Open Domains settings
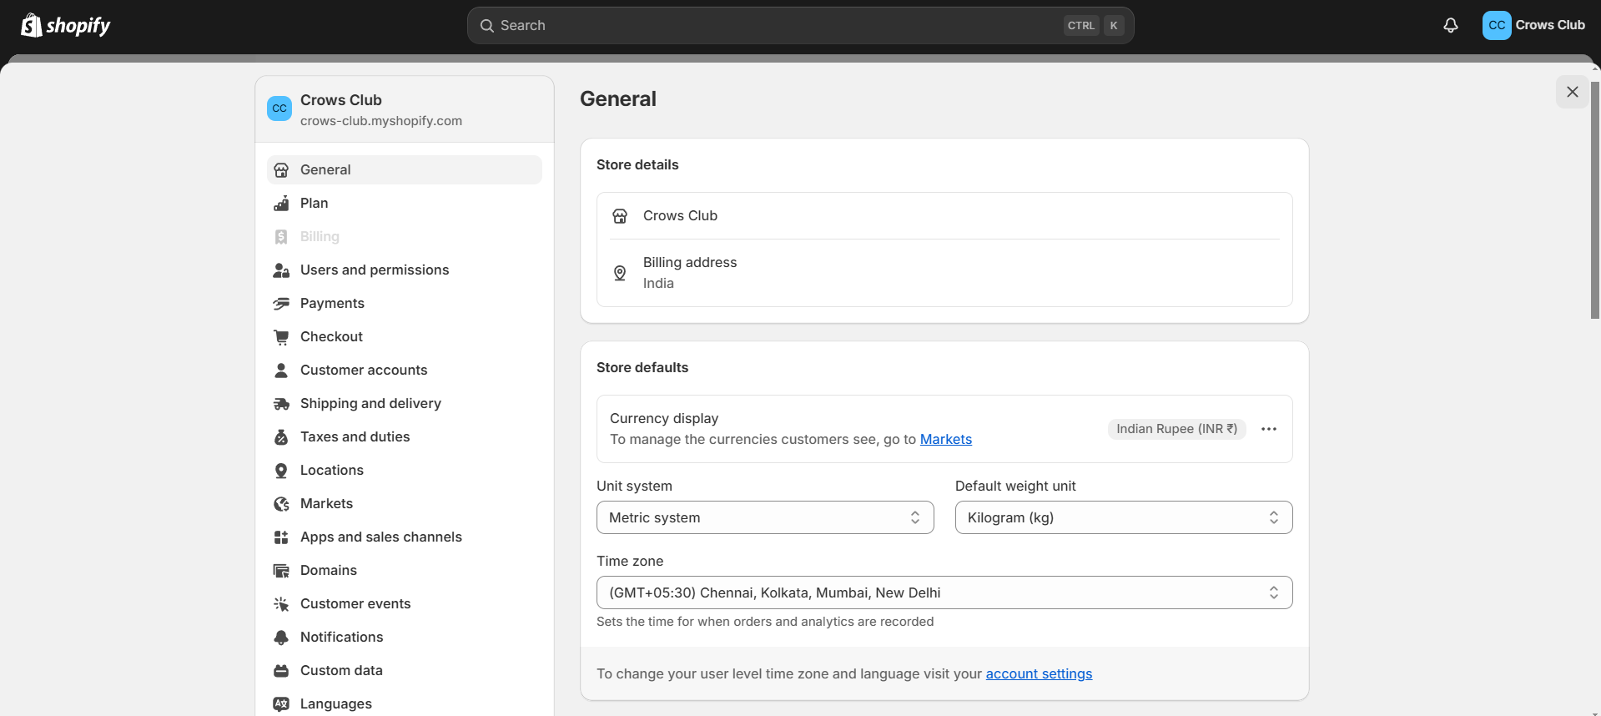The height and width of the screenshot is (716, 1601). [405, 570]
